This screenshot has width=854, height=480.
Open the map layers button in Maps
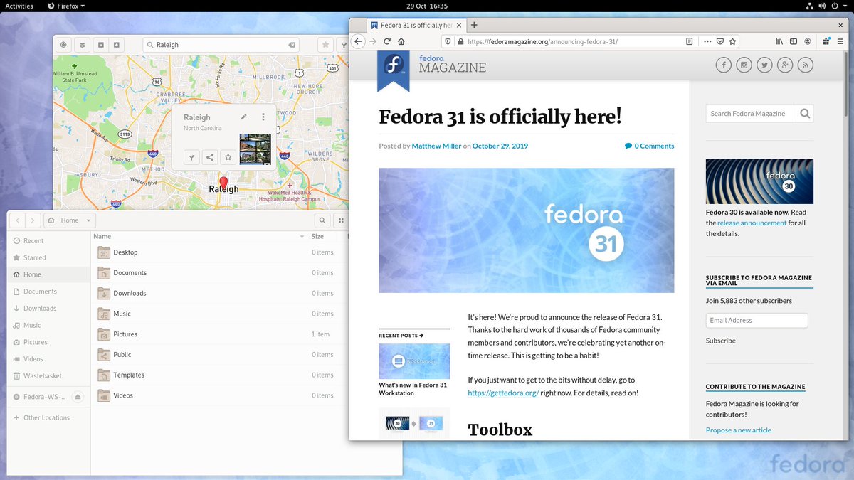pyautogui.click(x=82, y=45)
